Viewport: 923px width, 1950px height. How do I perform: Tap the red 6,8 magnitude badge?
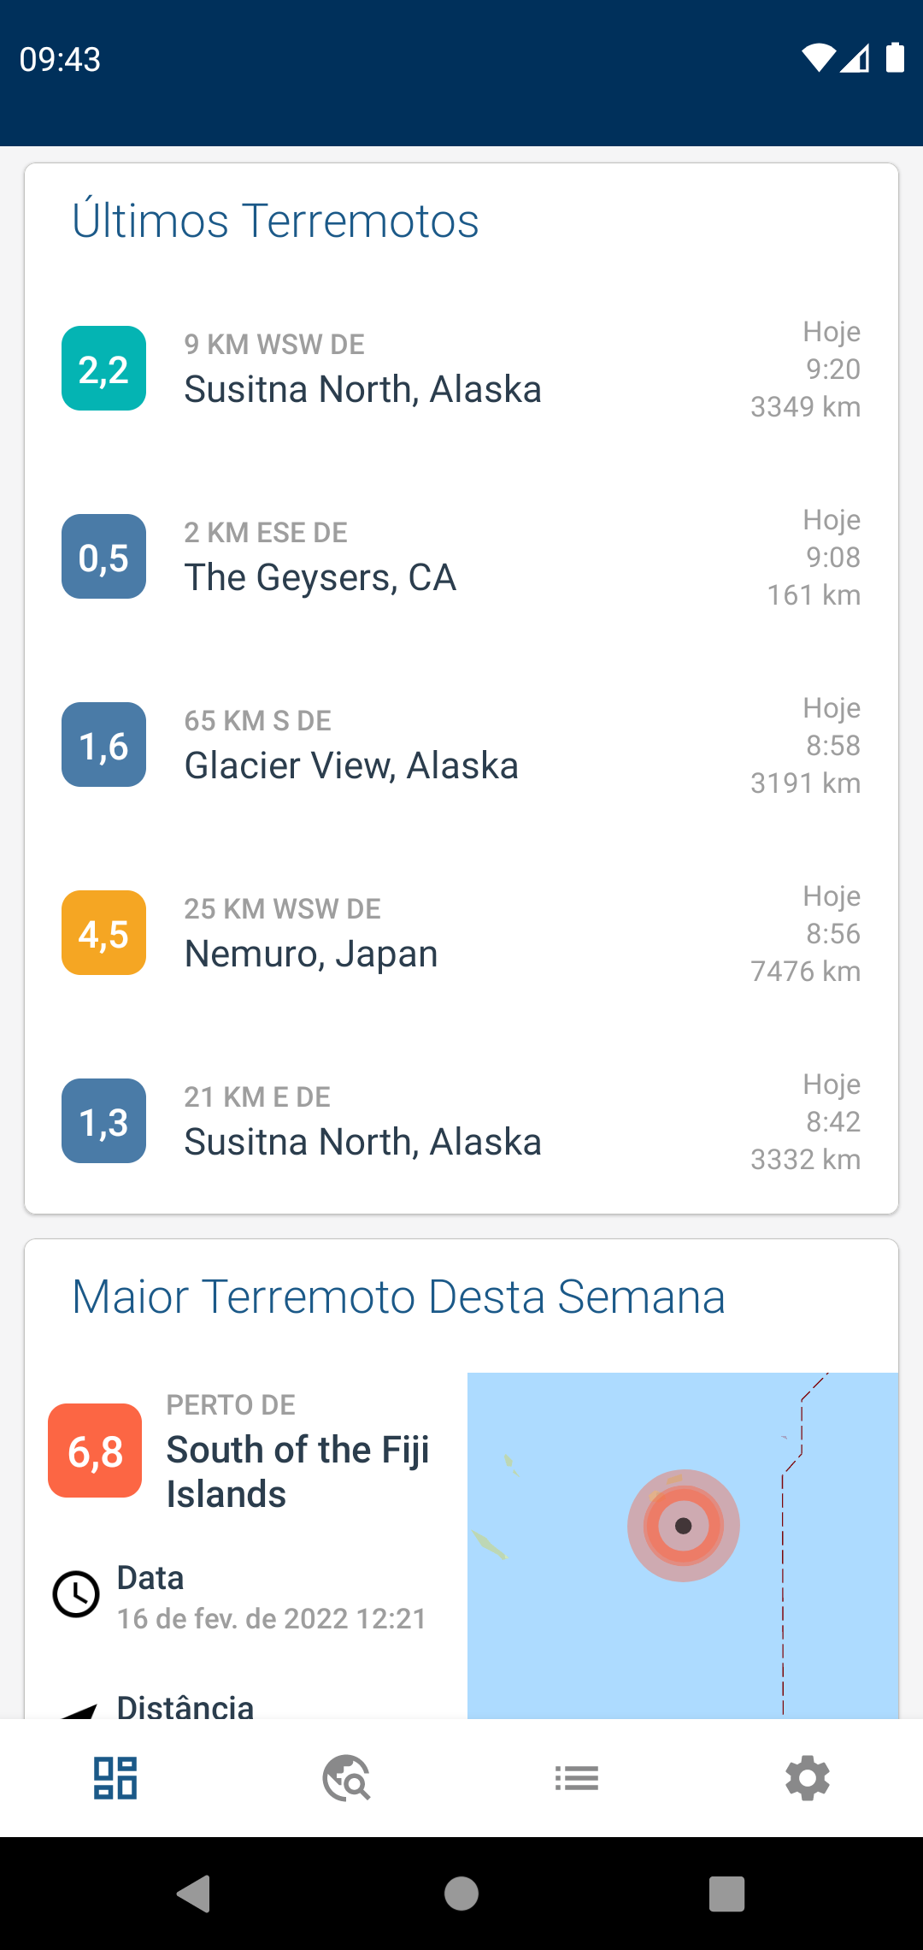tap(95, 1451)
